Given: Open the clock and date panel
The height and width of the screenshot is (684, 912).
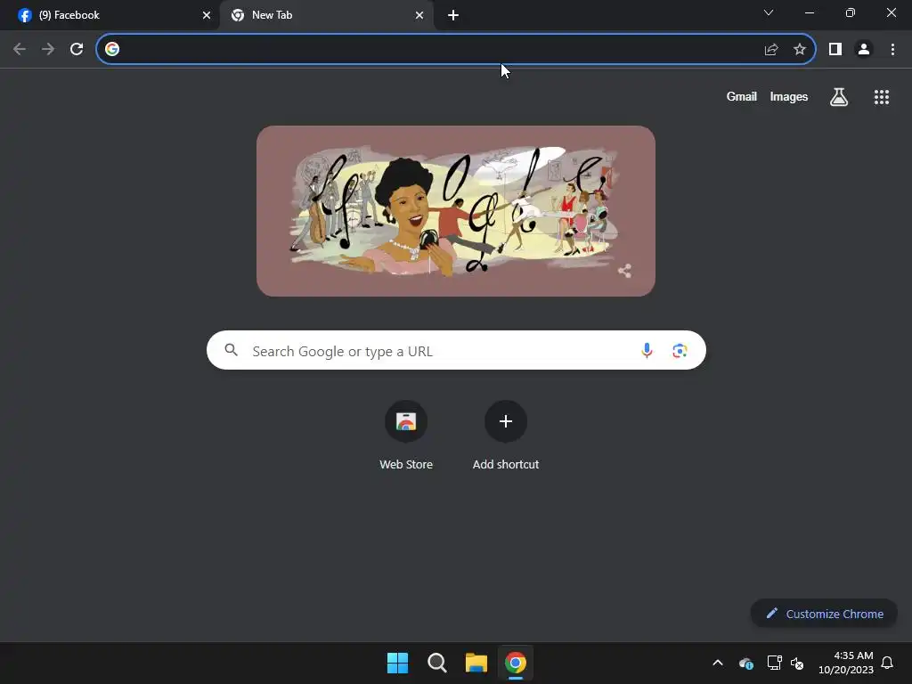Looking at the screenshot, I should [846, 663].
